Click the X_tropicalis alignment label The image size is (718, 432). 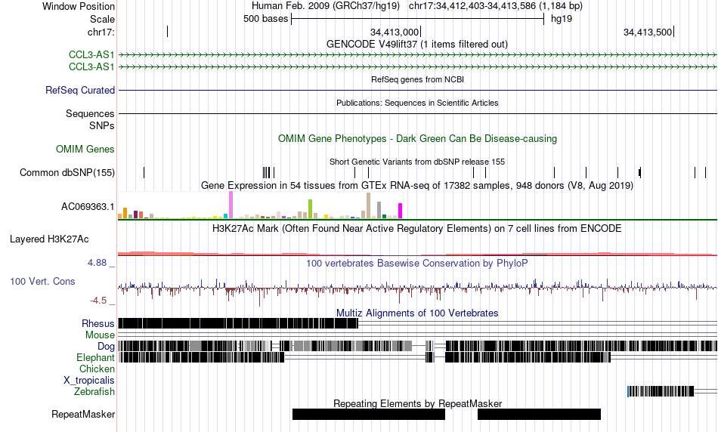point(89,381)
